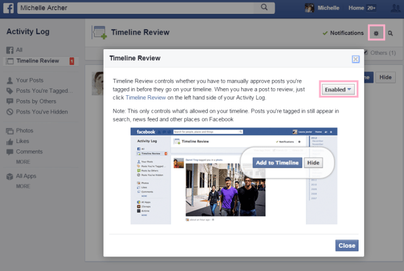Image resolution: width=404 pixels, height=271 pixels.
Task: Open Timeline Review gear settings
Action: pos(377,32)
